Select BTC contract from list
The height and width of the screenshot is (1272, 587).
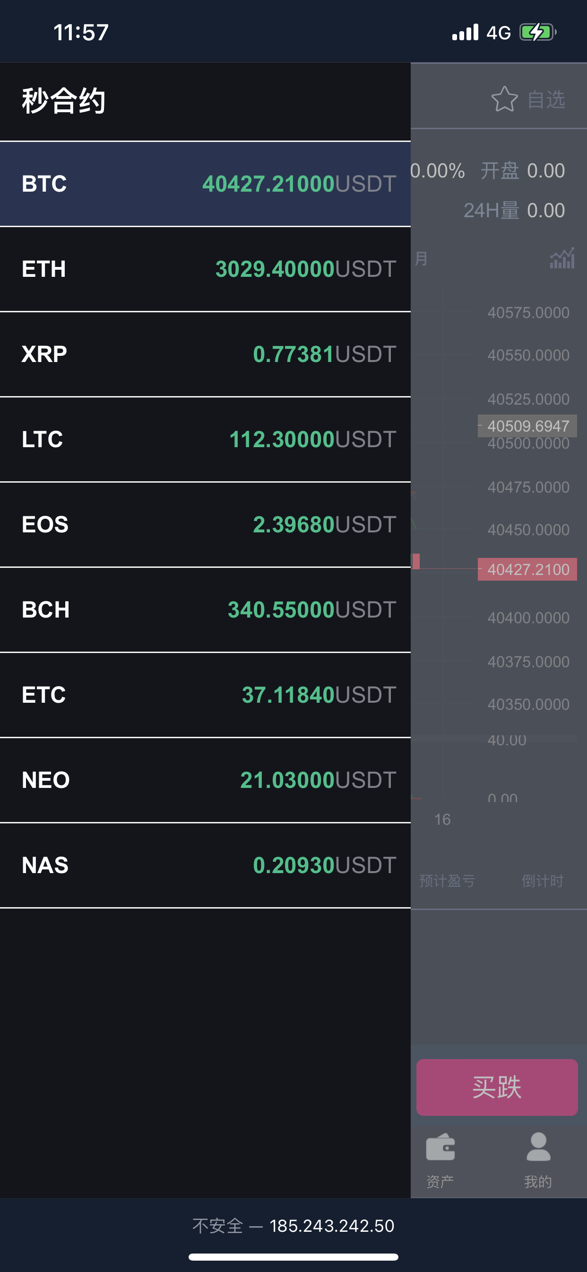point(205,184)
